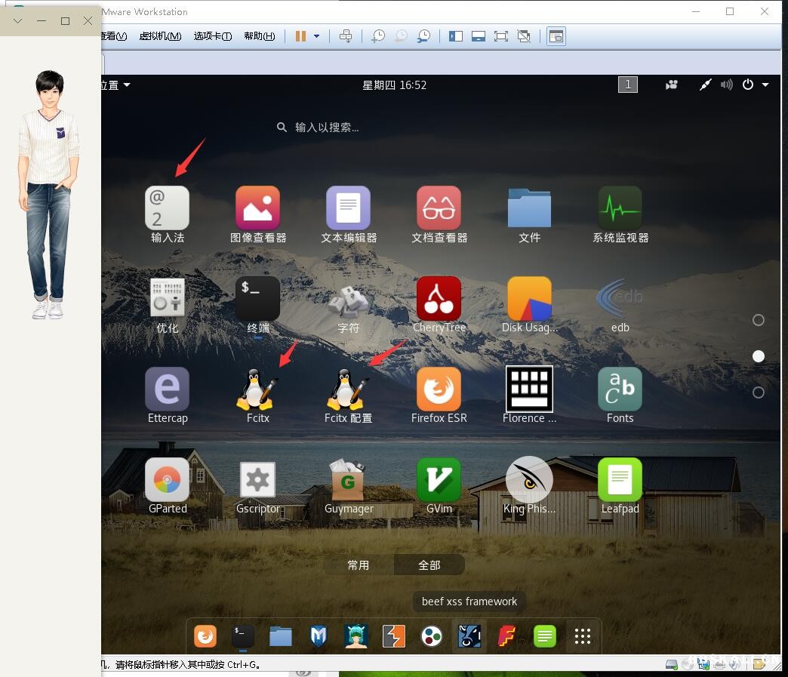Click the 输入以搜索 search field

click(326, 128)
